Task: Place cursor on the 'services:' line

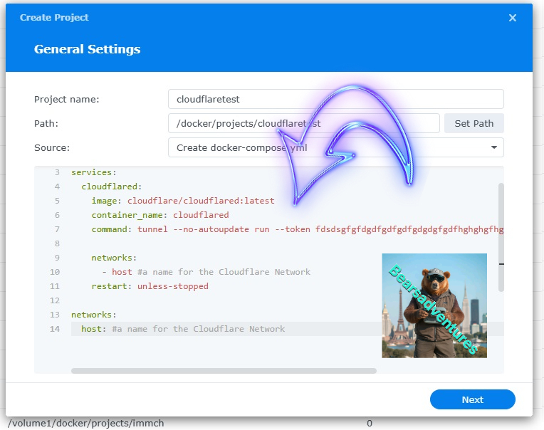Action: (x=94, y=172)
